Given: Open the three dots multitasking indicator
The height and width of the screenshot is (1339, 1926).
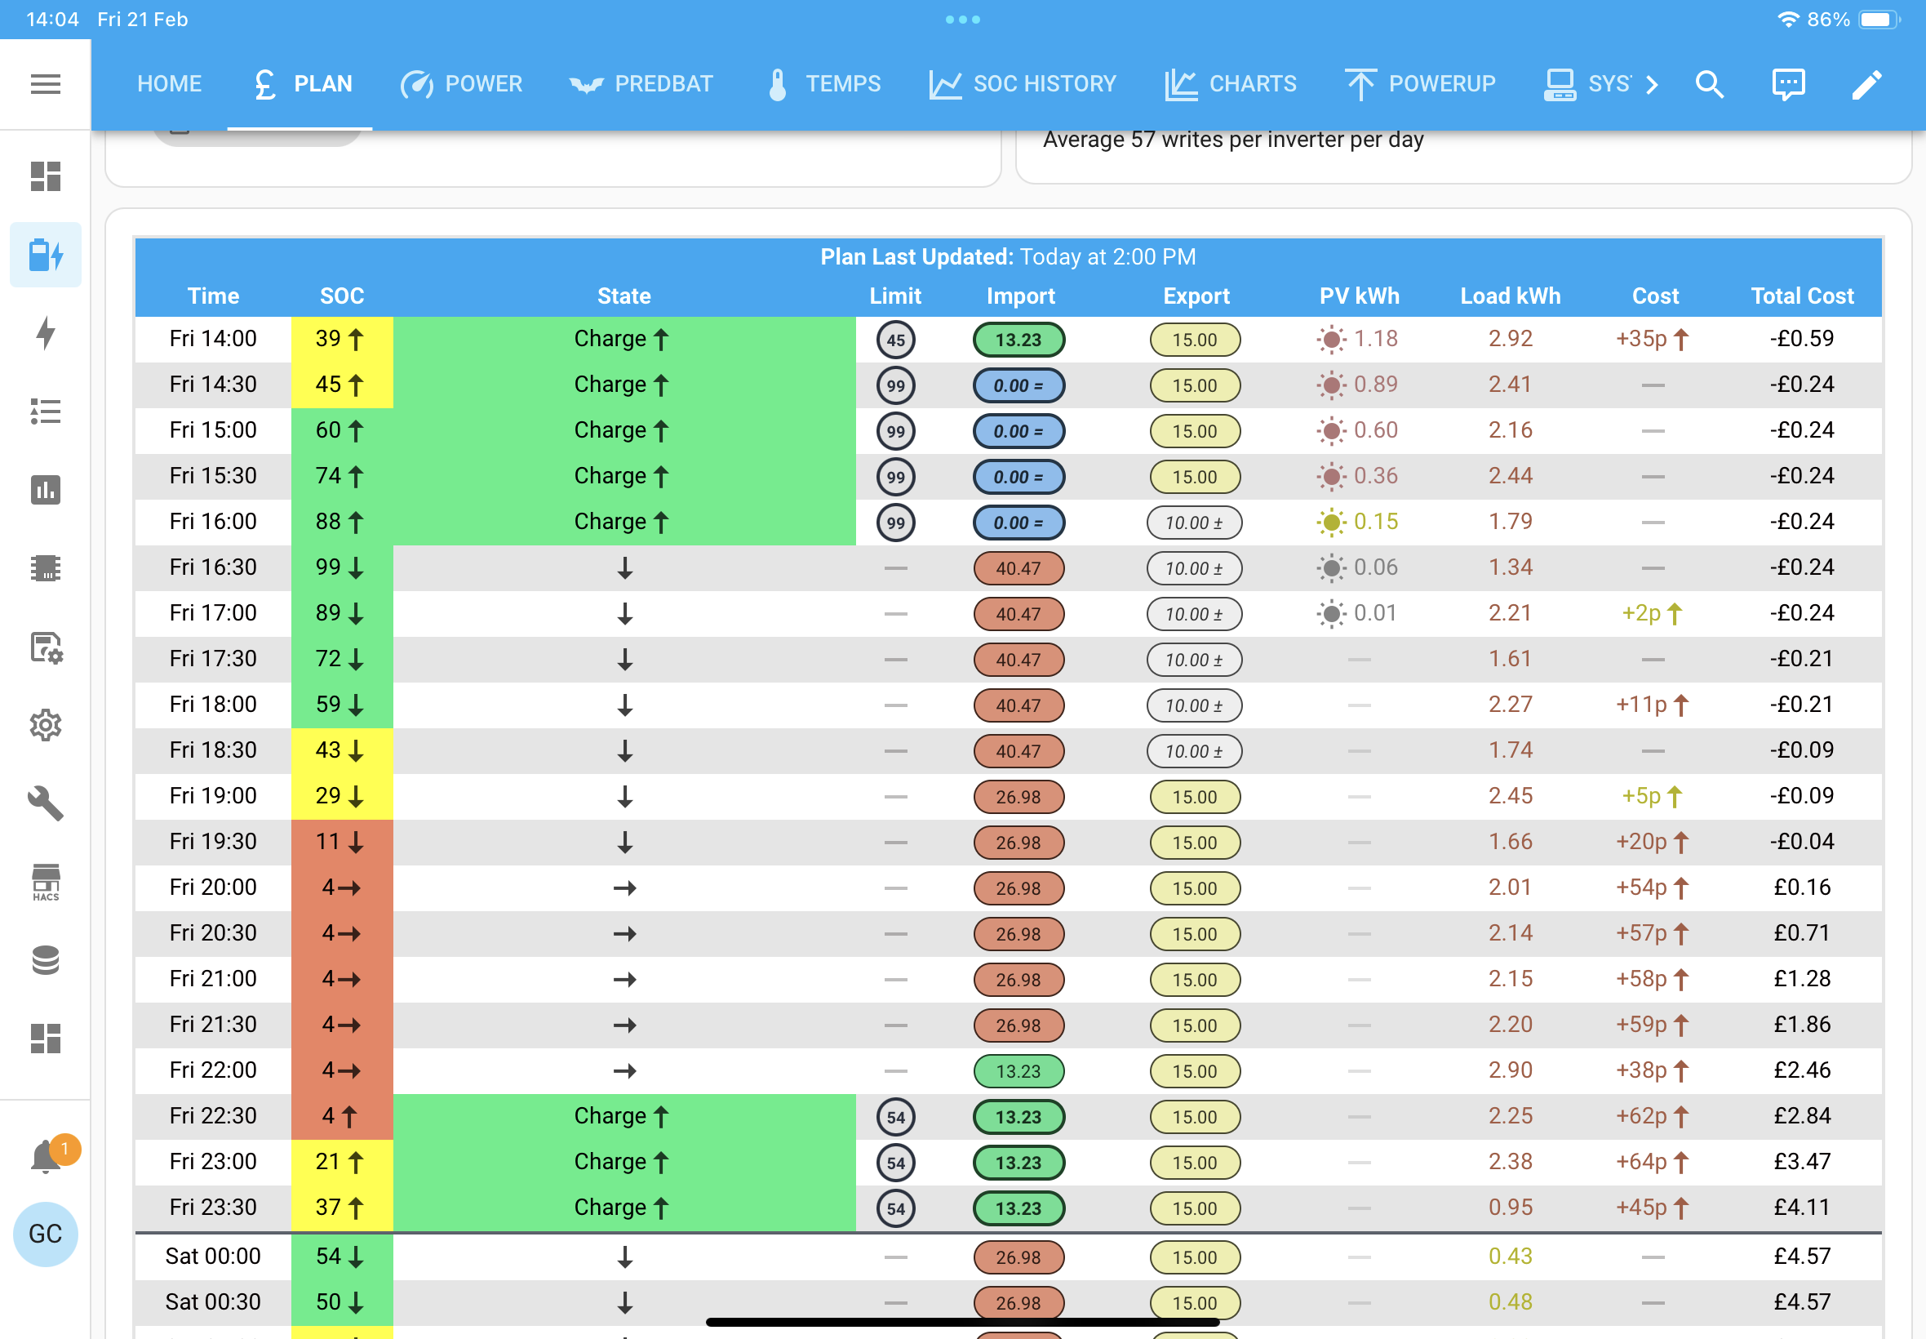Looking at the screenshot, I should click(962, 20).
